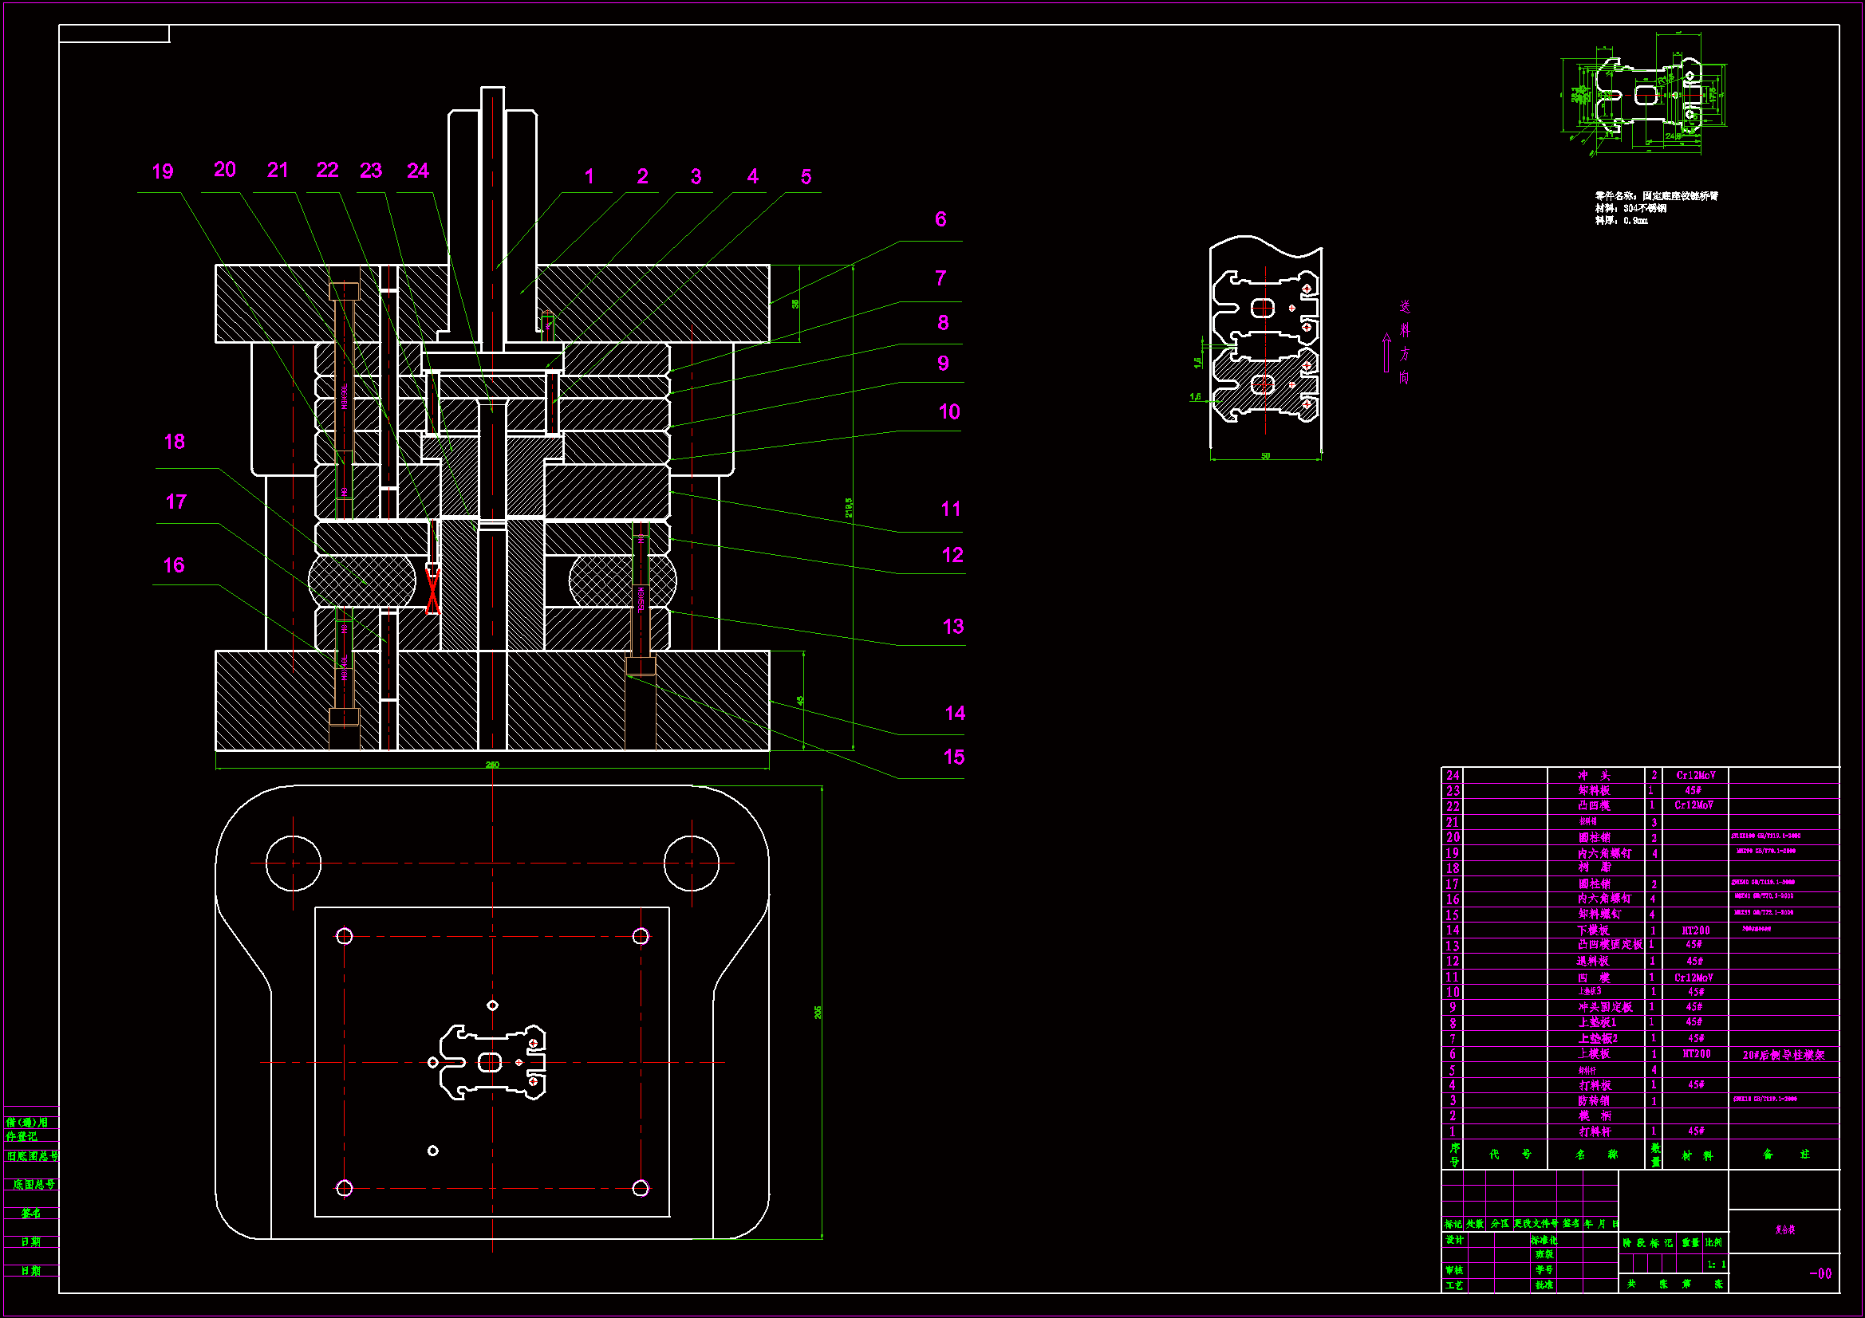
Task: Select the 设计 cell in title block
Action: [x=1454, y=1240]
